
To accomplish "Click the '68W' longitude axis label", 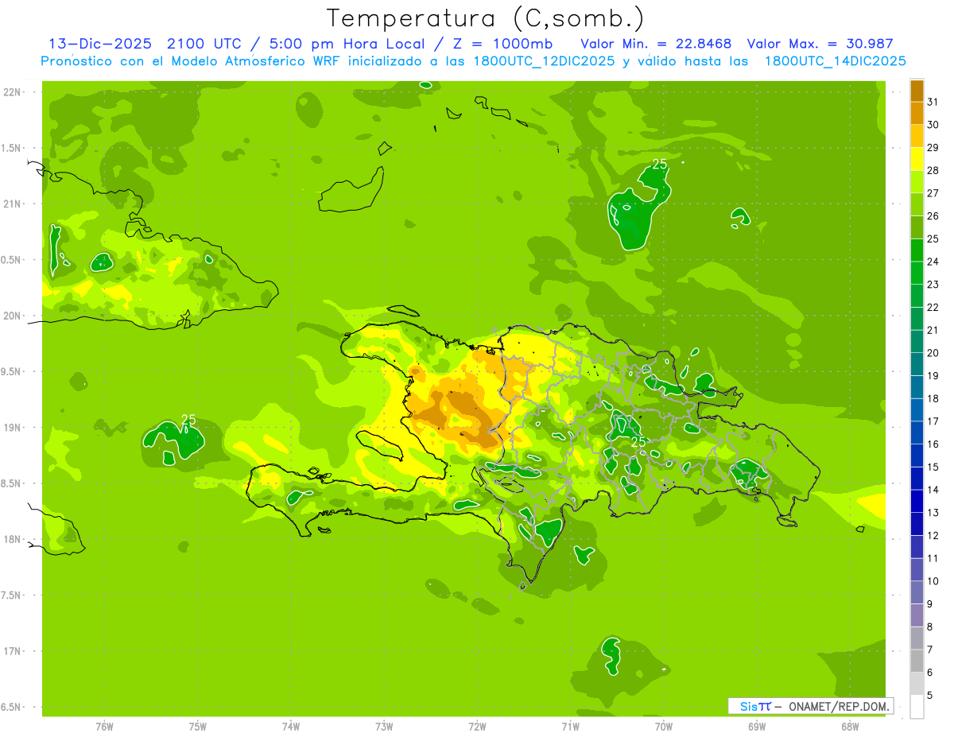I will [849, 727].
